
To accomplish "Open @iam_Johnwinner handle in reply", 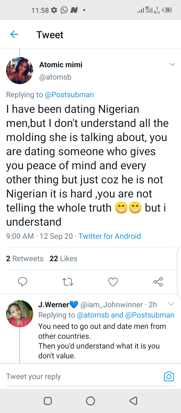I will (x=111, y=305).
